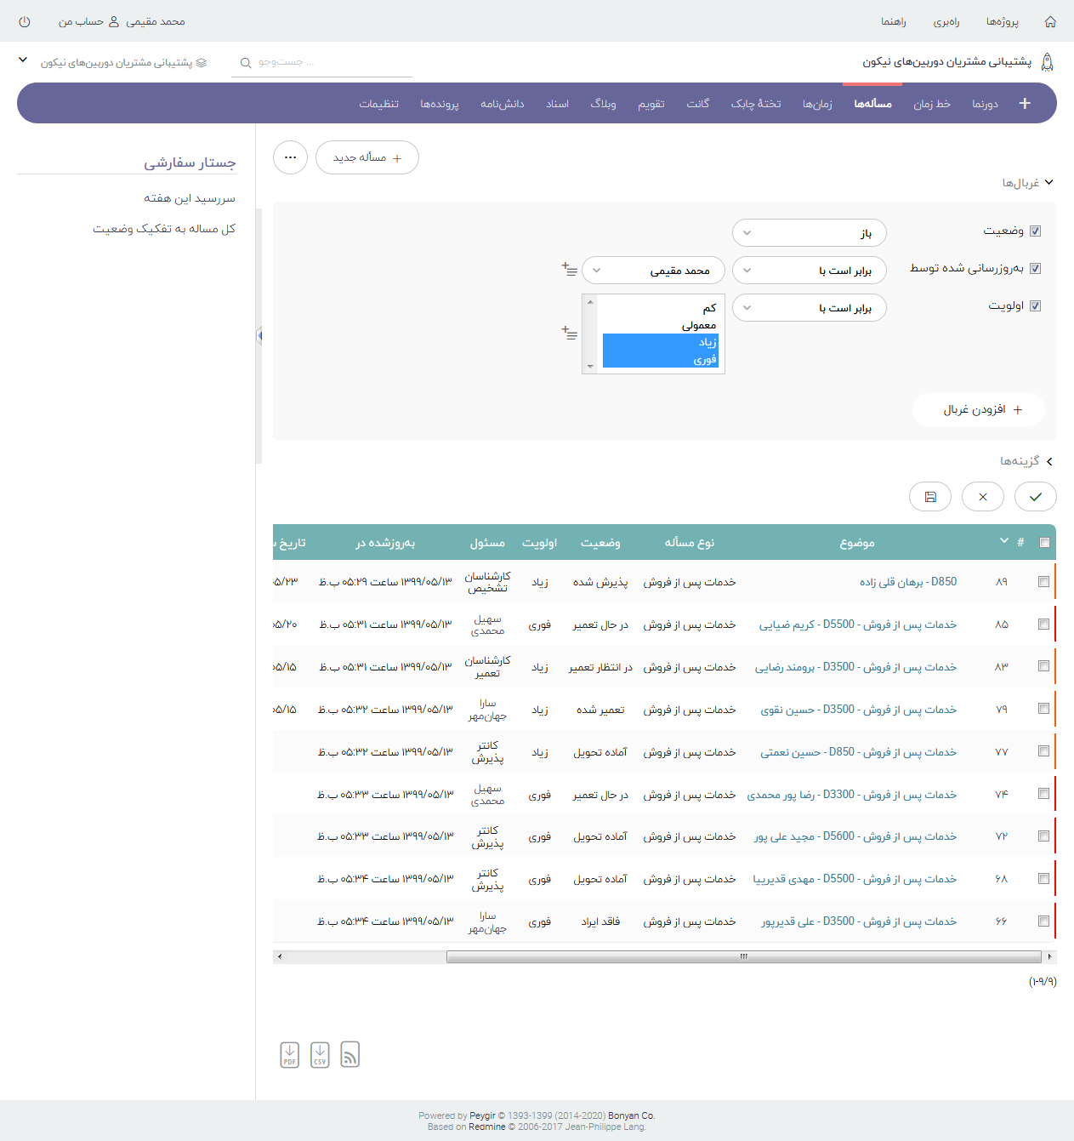Screen dimensions: 1074x1141
Task: Click the مسأله جدید new issue button
Action: pyautogui.click(x=367, y=157)
